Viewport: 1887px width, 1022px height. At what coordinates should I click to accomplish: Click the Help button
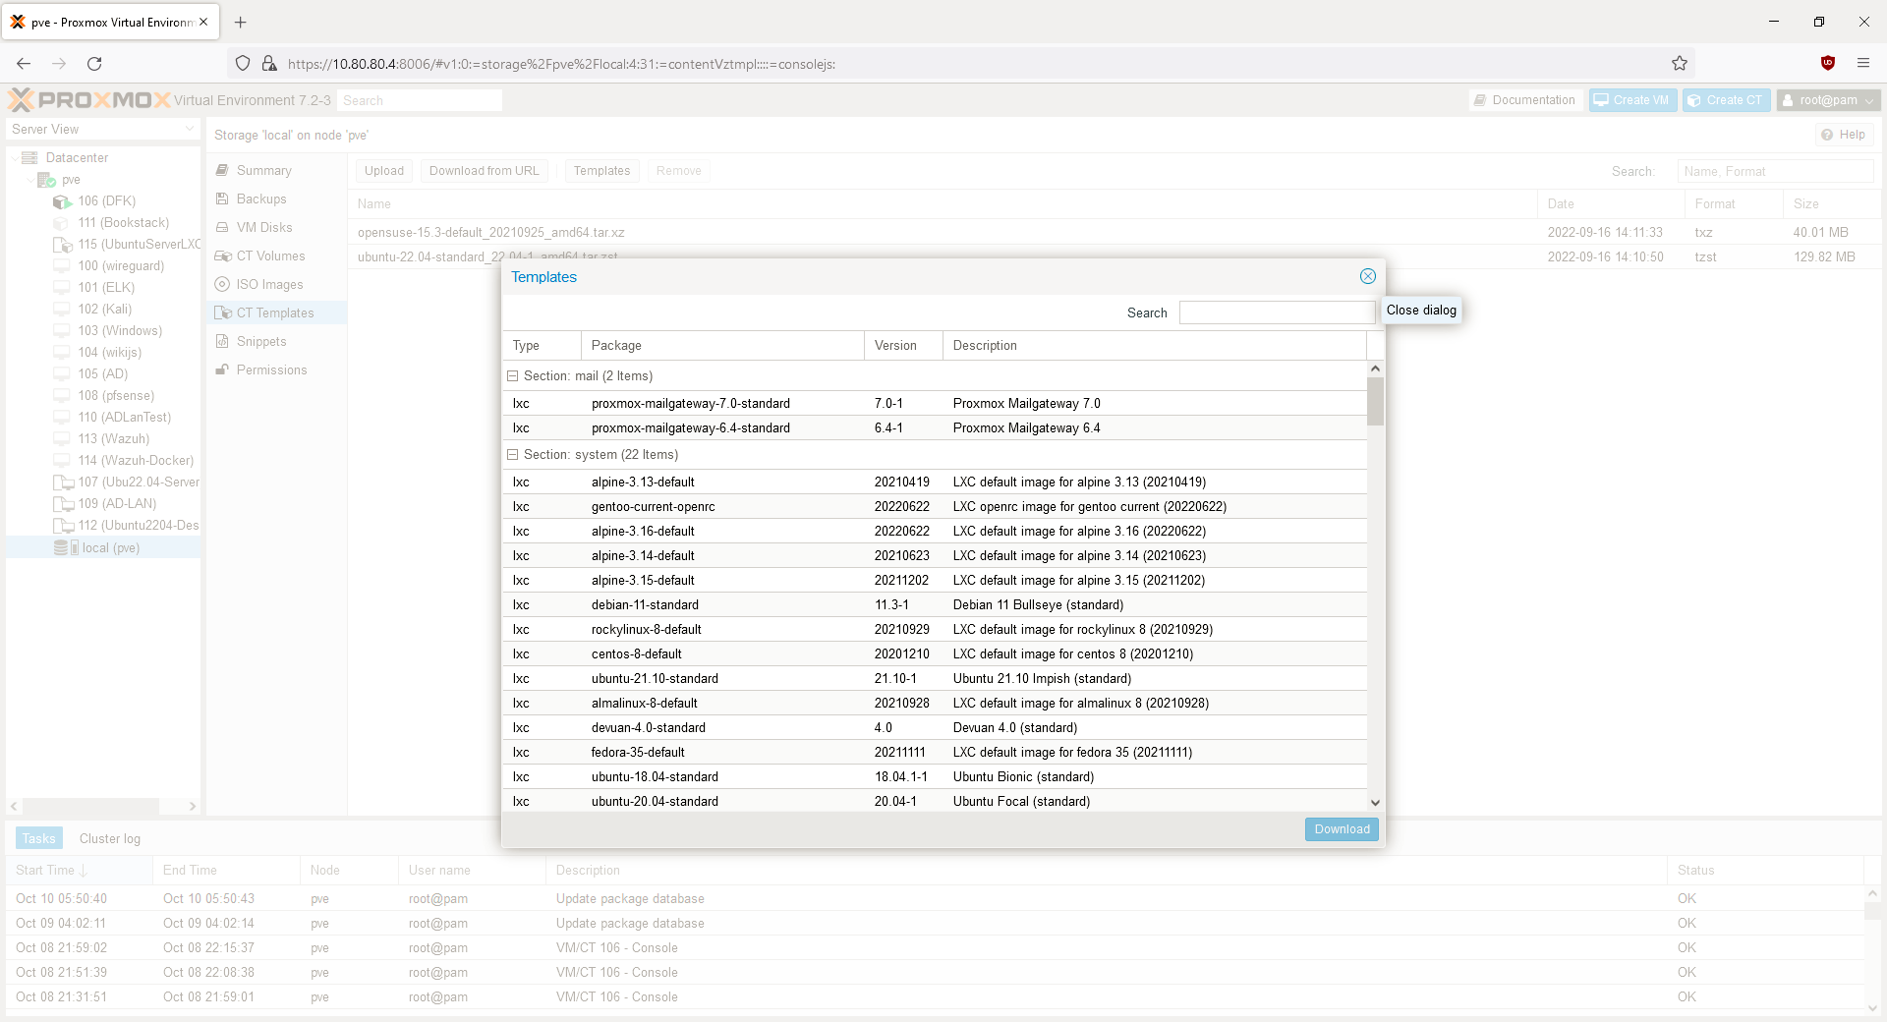tap(1845, 134)
